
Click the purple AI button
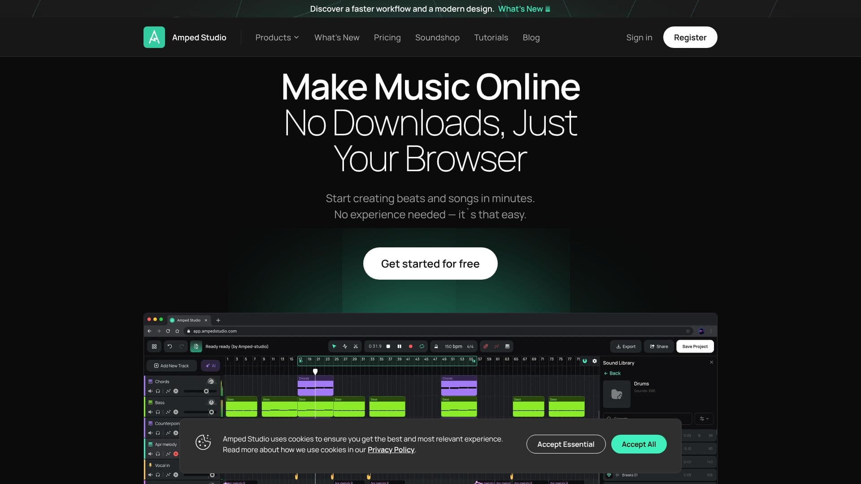click(210, 366)
